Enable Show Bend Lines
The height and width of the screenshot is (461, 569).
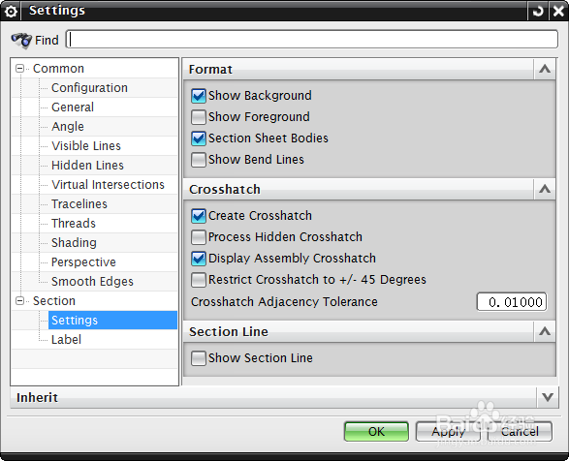[x=199, y=160]
